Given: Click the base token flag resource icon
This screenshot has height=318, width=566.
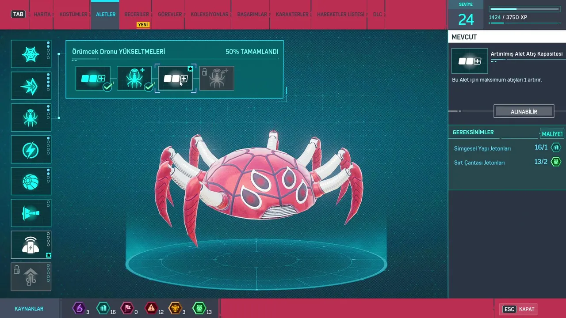Looking at the screenshot, I should tap(127, 307).
